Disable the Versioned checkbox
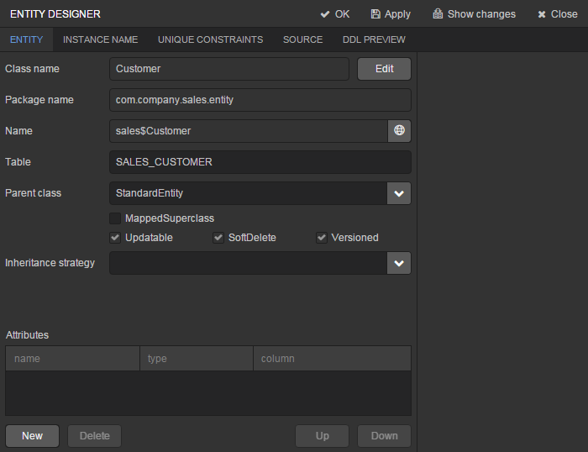 pyautogui.click(x=322, y=238)
